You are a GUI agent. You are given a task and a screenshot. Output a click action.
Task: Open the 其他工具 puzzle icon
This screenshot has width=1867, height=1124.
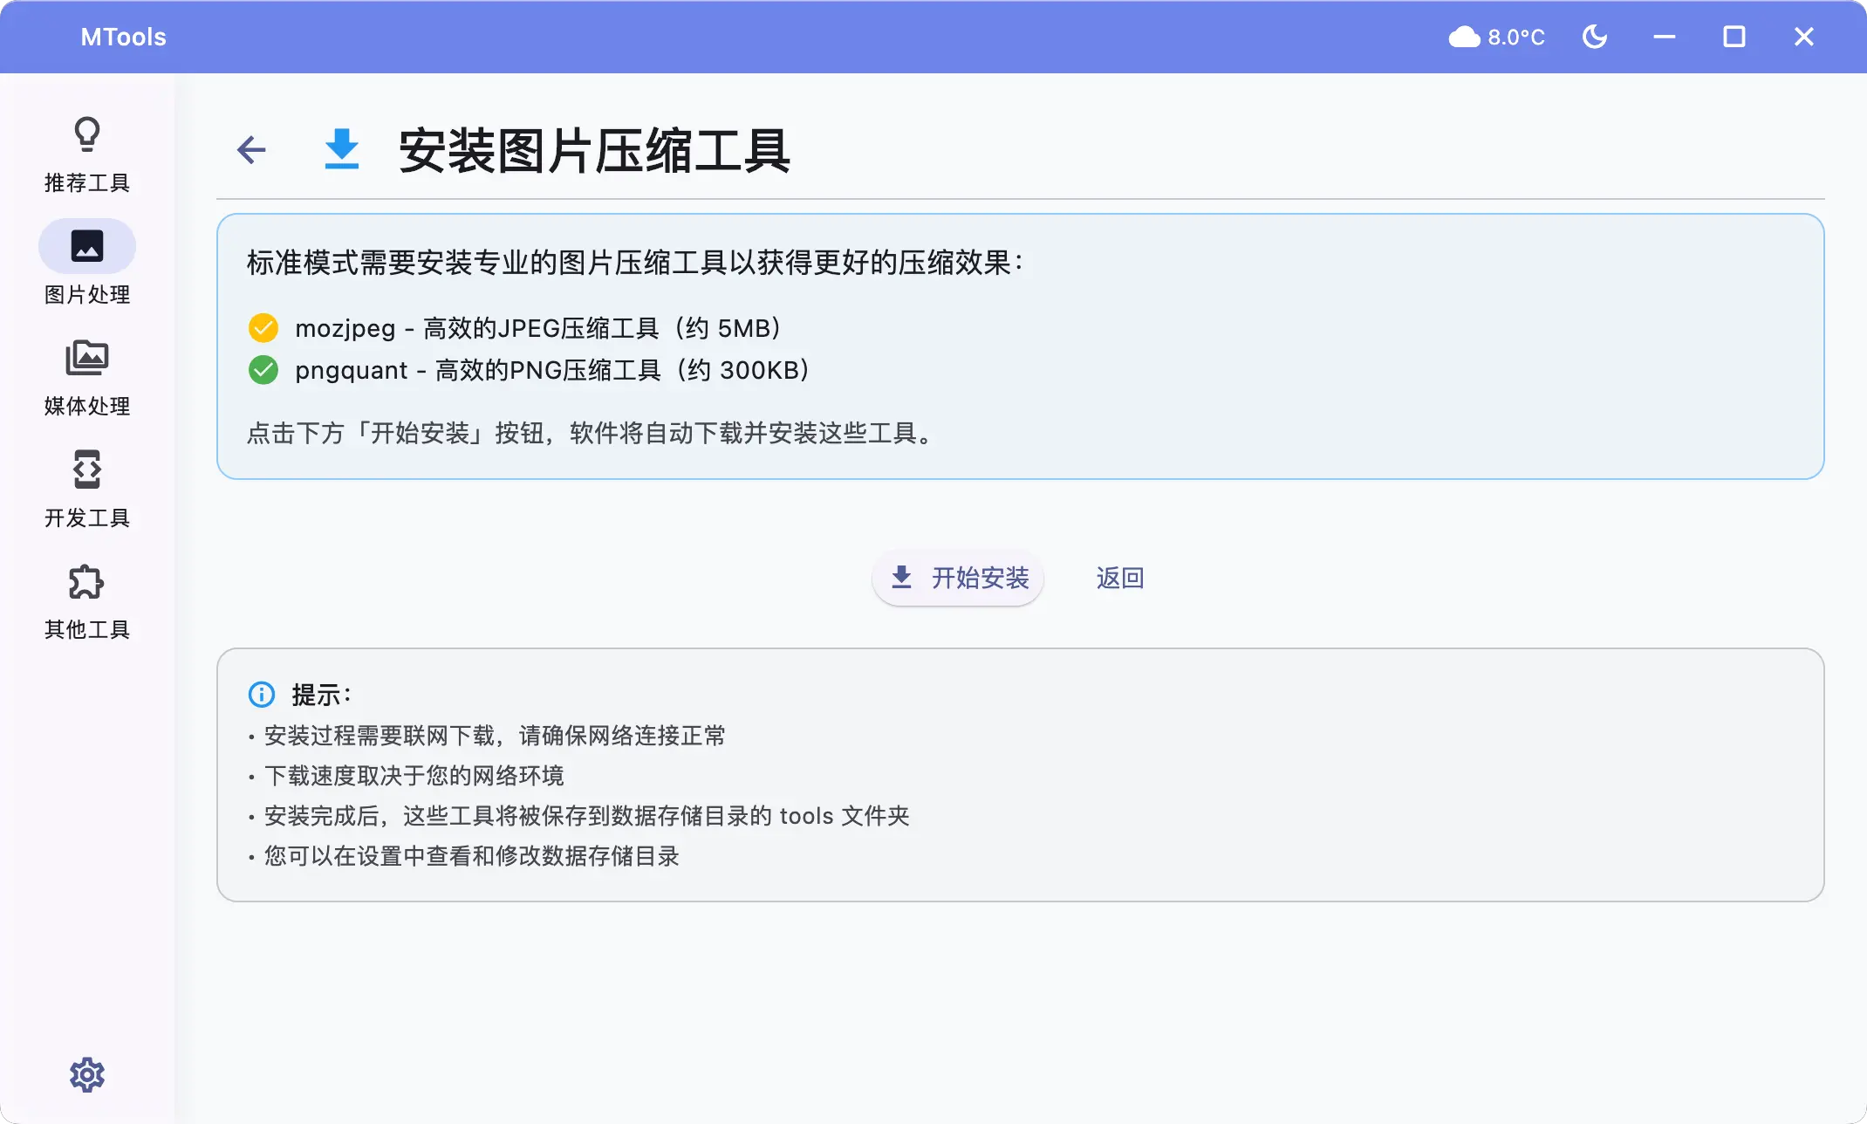click(x=86, y=581)
